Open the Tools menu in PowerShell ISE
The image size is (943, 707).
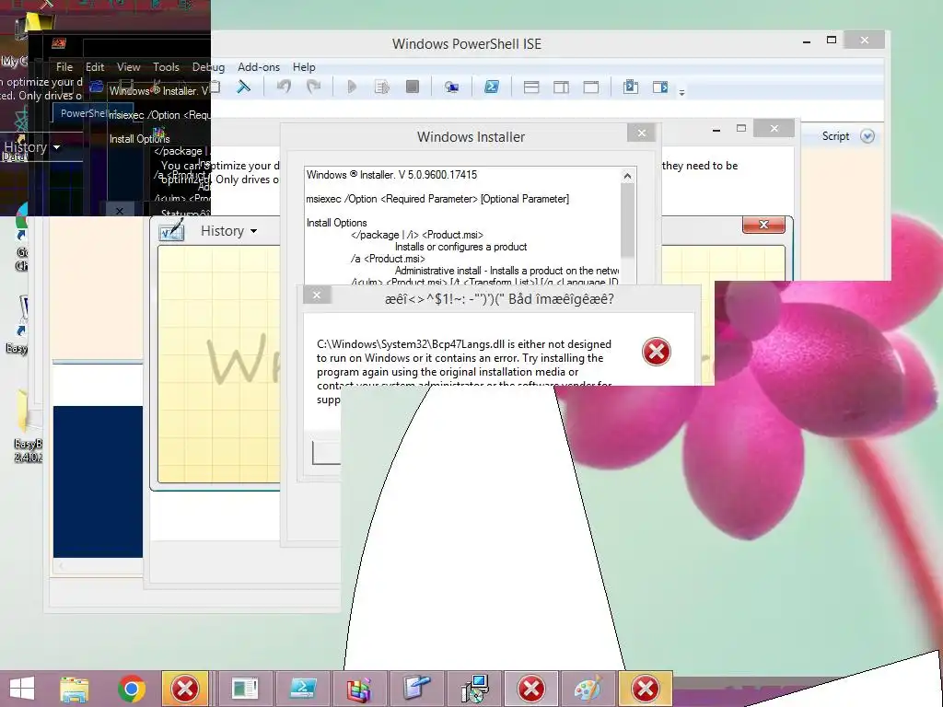pyautogui.click(x=166, y=66)
